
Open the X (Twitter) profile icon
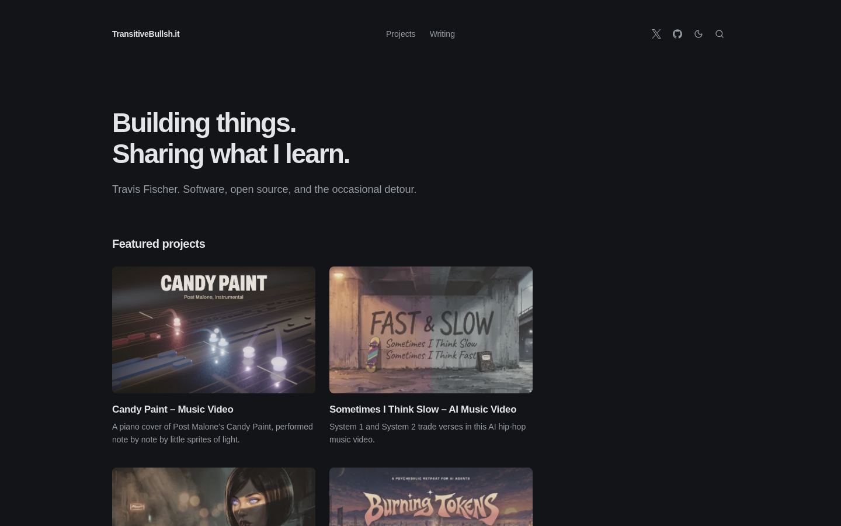656,34
